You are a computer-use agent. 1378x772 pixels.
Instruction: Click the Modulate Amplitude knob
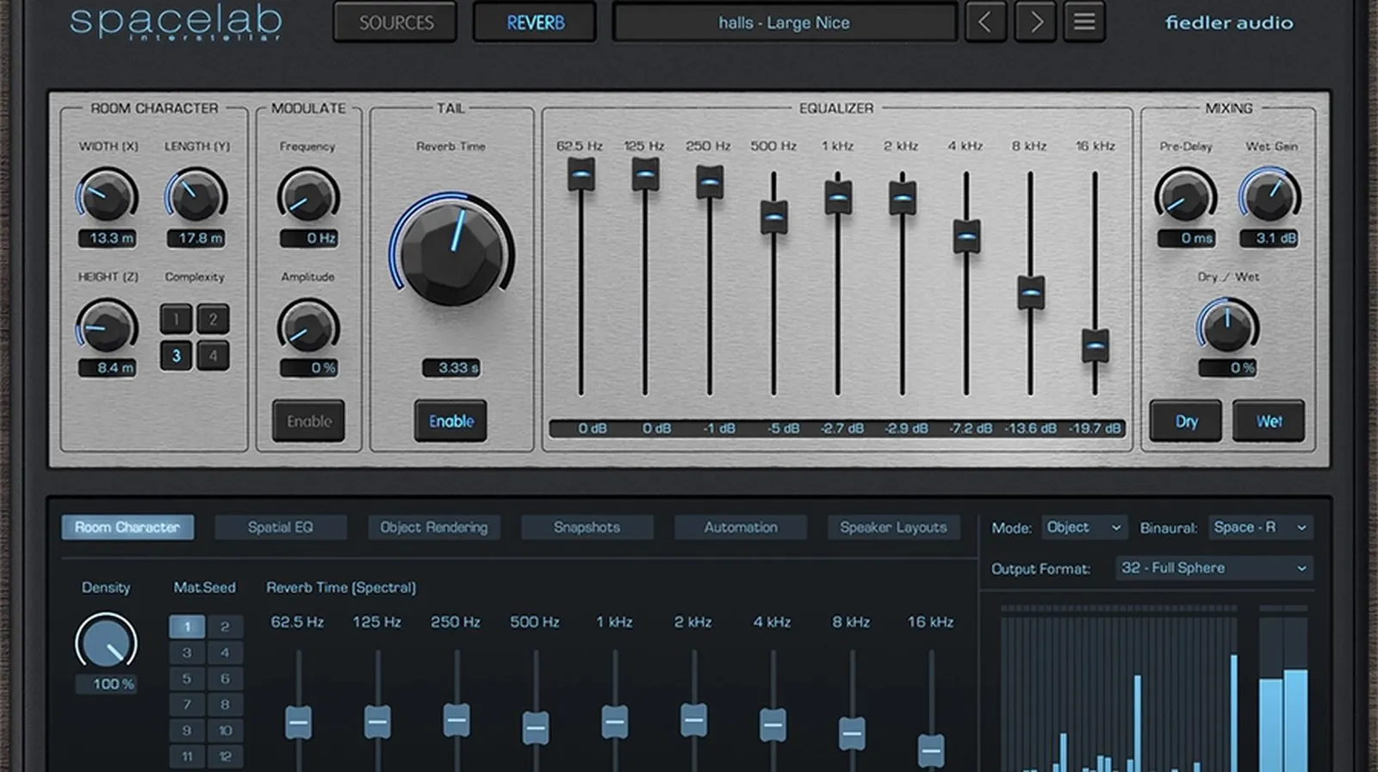[x=307, y=327]
